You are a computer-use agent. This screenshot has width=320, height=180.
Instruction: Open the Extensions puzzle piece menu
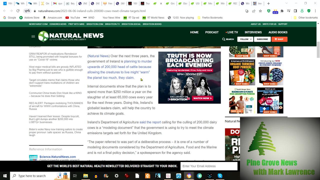[282, 11]
